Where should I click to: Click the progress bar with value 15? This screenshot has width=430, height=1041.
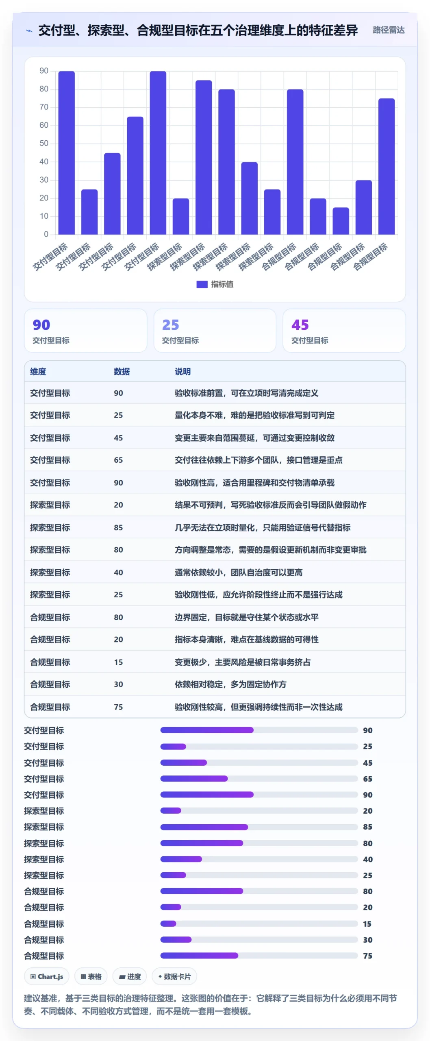(x=259, y=923)
